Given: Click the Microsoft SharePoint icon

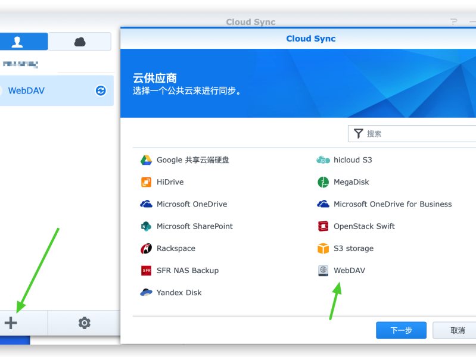Looking at the screenshot, I should pyautogui.click(x=146, y=226).
